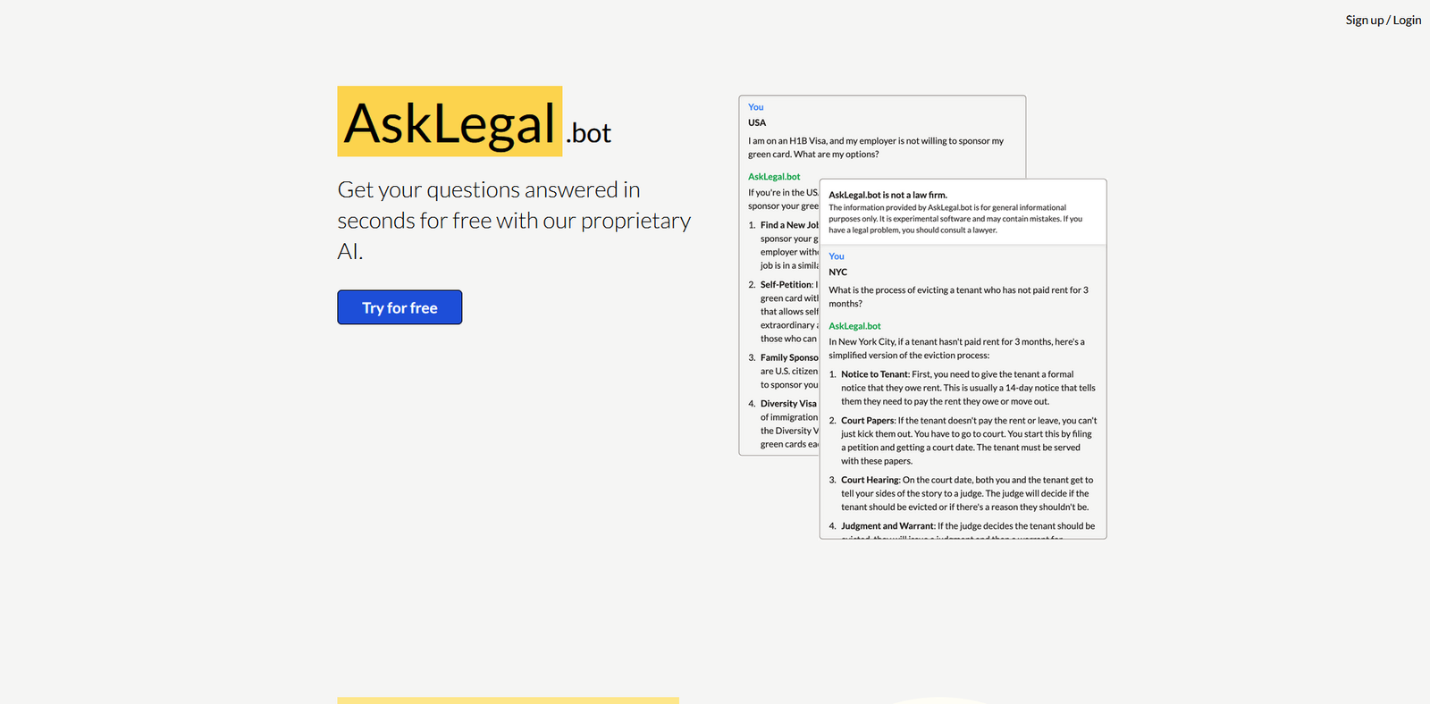
Task: Click the yellow AskLegal logo
Action: click(450, 122)
